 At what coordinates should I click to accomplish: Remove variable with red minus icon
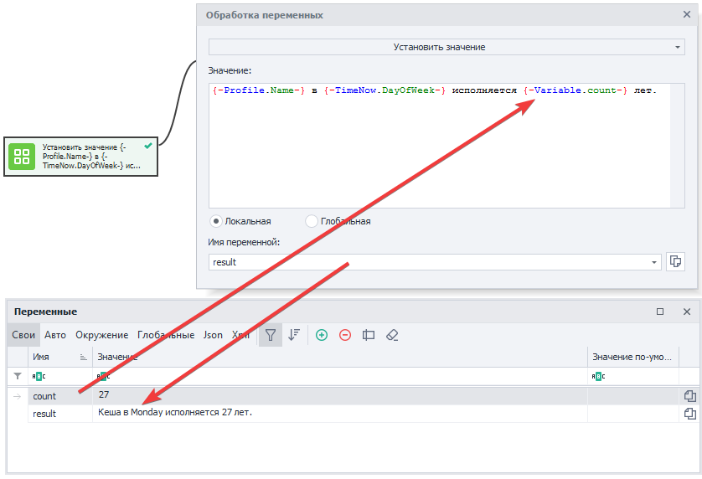pos(344,335)
